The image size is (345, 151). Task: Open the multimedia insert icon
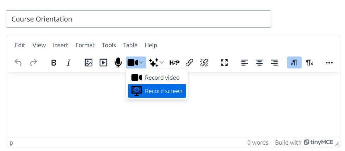[103, 63]
